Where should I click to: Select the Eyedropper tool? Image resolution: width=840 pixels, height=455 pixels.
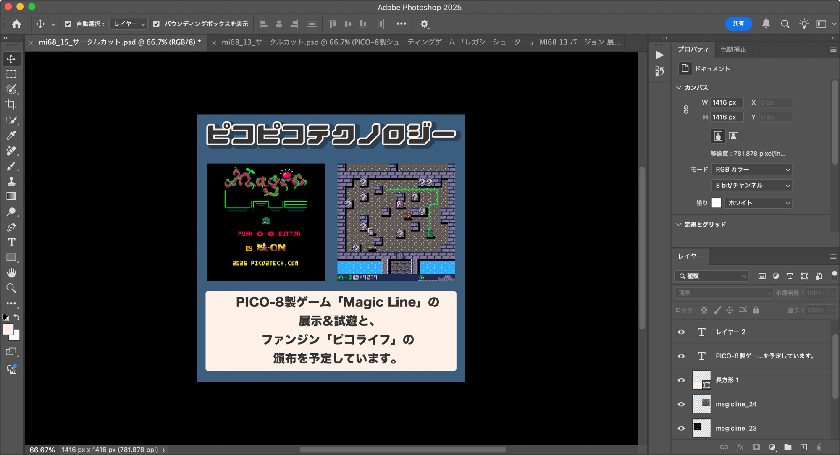tap(11, 135)
